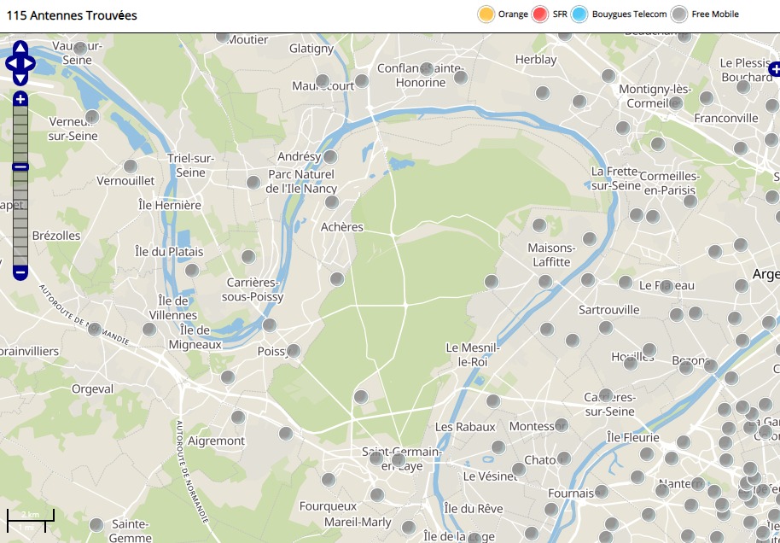Open the antenna marker beside Poissy
The width and height of the screenshot is (780, 543).
(x=294, y=351)
